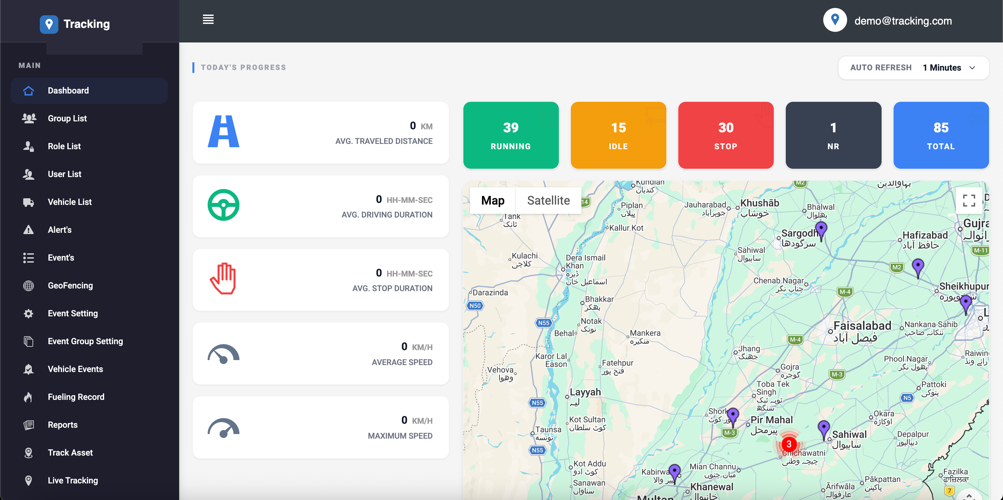The image size is (1003, 500).
Task: Click the vehicle marker near Shorkot
Action: [733, 417]
